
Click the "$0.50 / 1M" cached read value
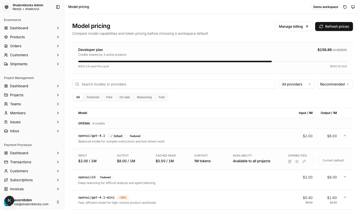click(x=165, y=161)
